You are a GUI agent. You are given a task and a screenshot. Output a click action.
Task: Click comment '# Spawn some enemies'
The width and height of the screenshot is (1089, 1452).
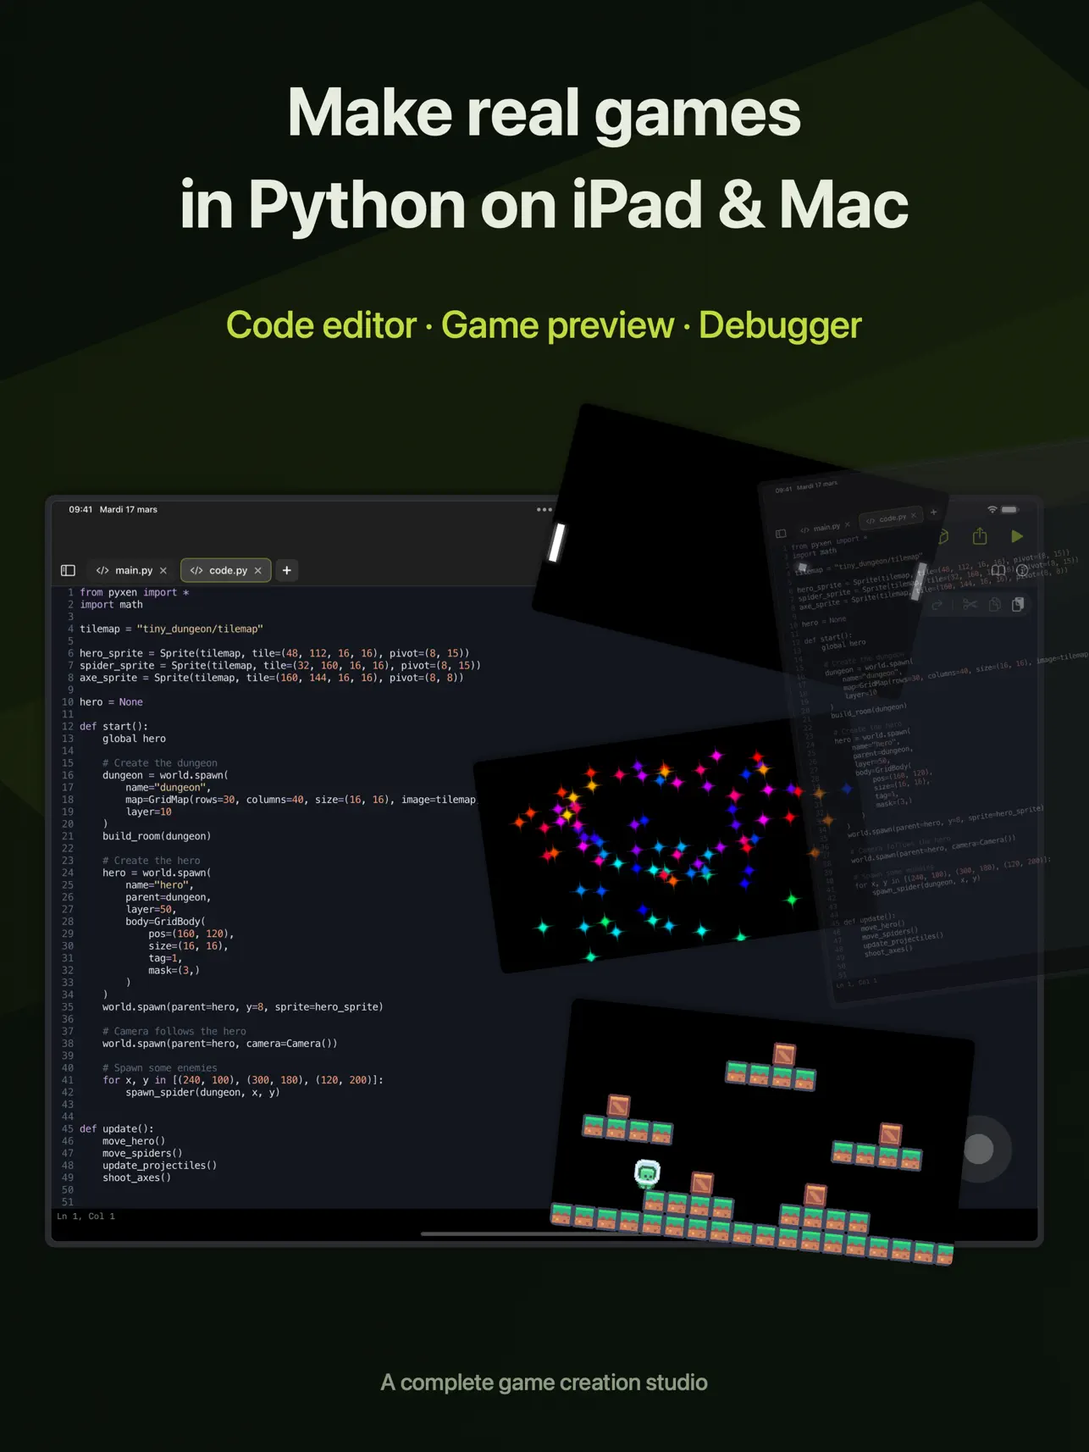pyautogui.click(x=160, y=1067)
